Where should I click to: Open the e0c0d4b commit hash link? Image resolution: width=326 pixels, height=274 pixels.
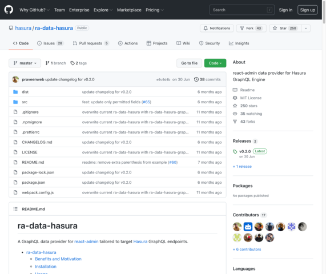163,79
